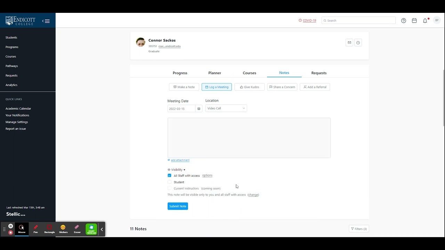Viewport: 445px width, 250px height.
Task: Click the email student envelope icon
Action: (x=349, y=43)
